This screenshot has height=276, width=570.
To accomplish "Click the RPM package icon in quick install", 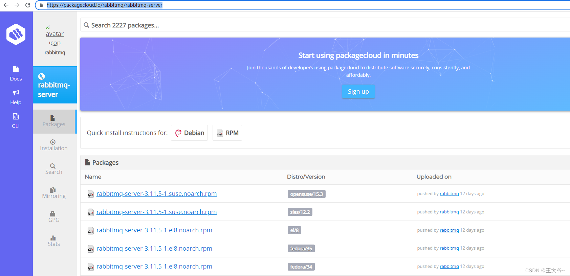I will pyautogui.click(x=220, y=133).
